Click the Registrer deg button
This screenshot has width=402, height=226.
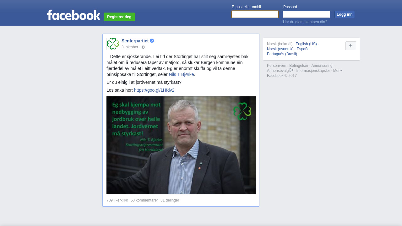coord(119,17)
